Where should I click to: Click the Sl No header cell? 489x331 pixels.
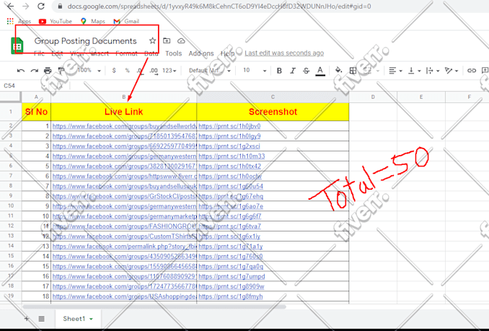click(36, 112)
